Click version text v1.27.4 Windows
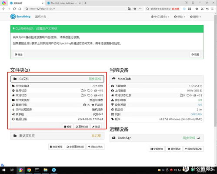 181,119
